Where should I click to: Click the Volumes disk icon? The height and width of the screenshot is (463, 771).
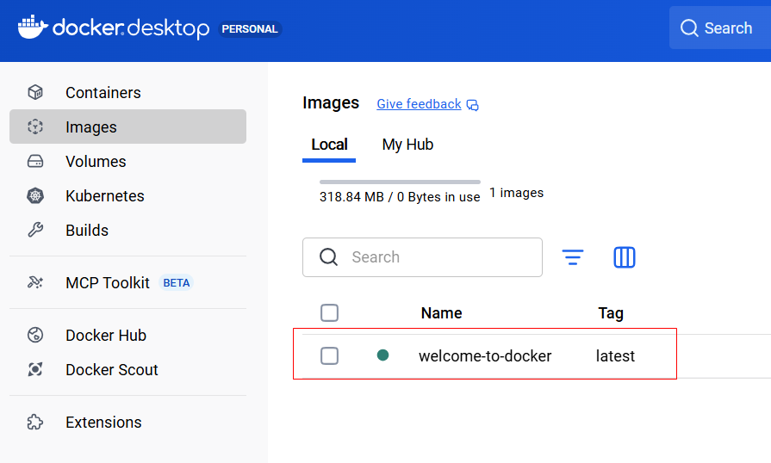click(35, 161)
